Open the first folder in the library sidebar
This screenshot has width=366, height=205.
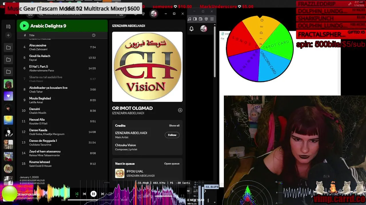(x=8, y=48)
